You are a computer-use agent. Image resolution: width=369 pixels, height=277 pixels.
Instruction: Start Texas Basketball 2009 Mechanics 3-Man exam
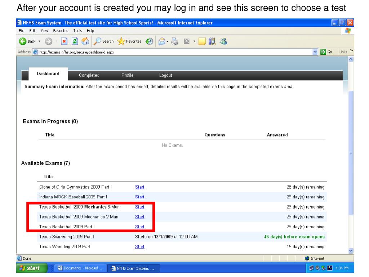click(139, 207)
